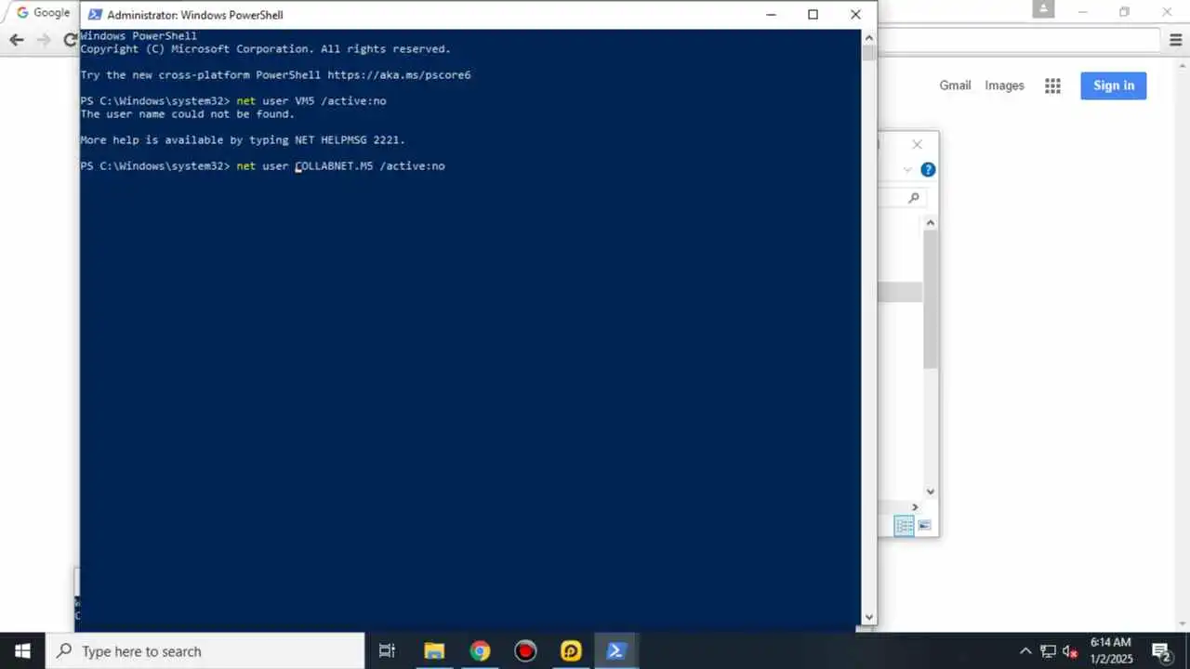
Task: Close the small Explorer window behind PowerShell
Action: 918,144
